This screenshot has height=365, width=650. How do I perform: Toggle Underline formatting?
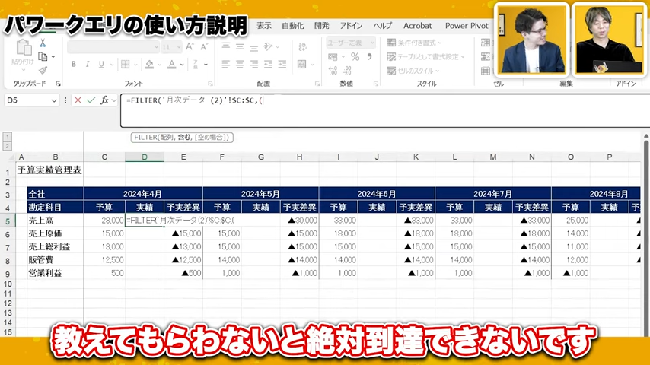tap(101, 64)
